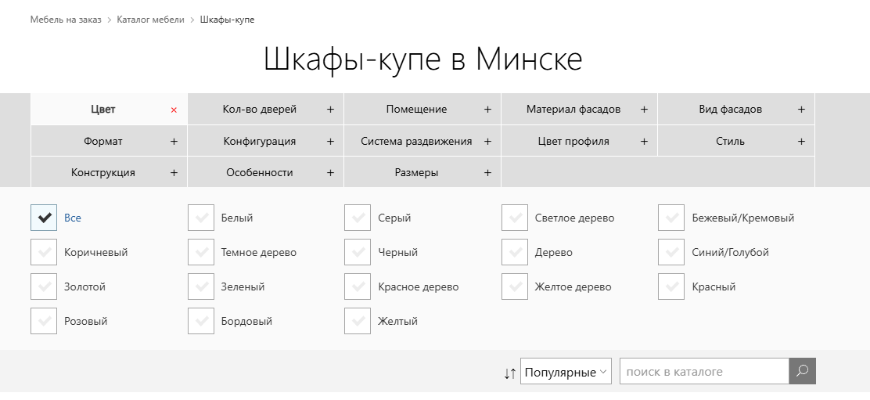Click plus icon next to Система раздвижения
Screen dimensions: 870x400
pos(487,142)
